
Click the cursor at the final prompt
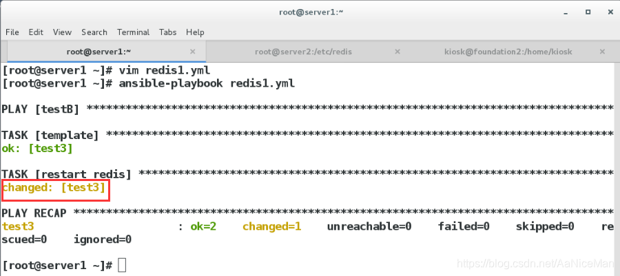pos(122,265)
